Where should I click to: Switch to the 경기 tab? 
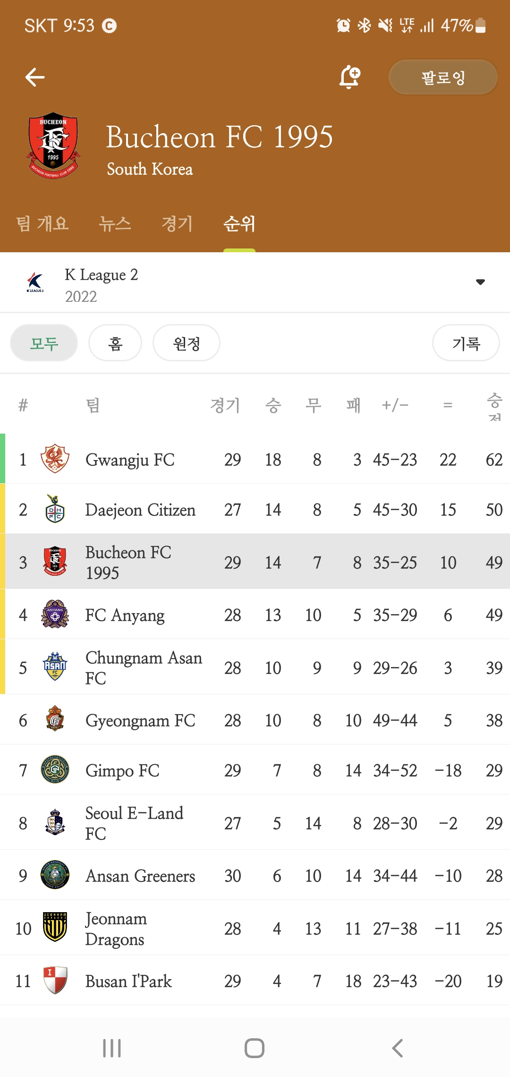click(x=177, y=223)
